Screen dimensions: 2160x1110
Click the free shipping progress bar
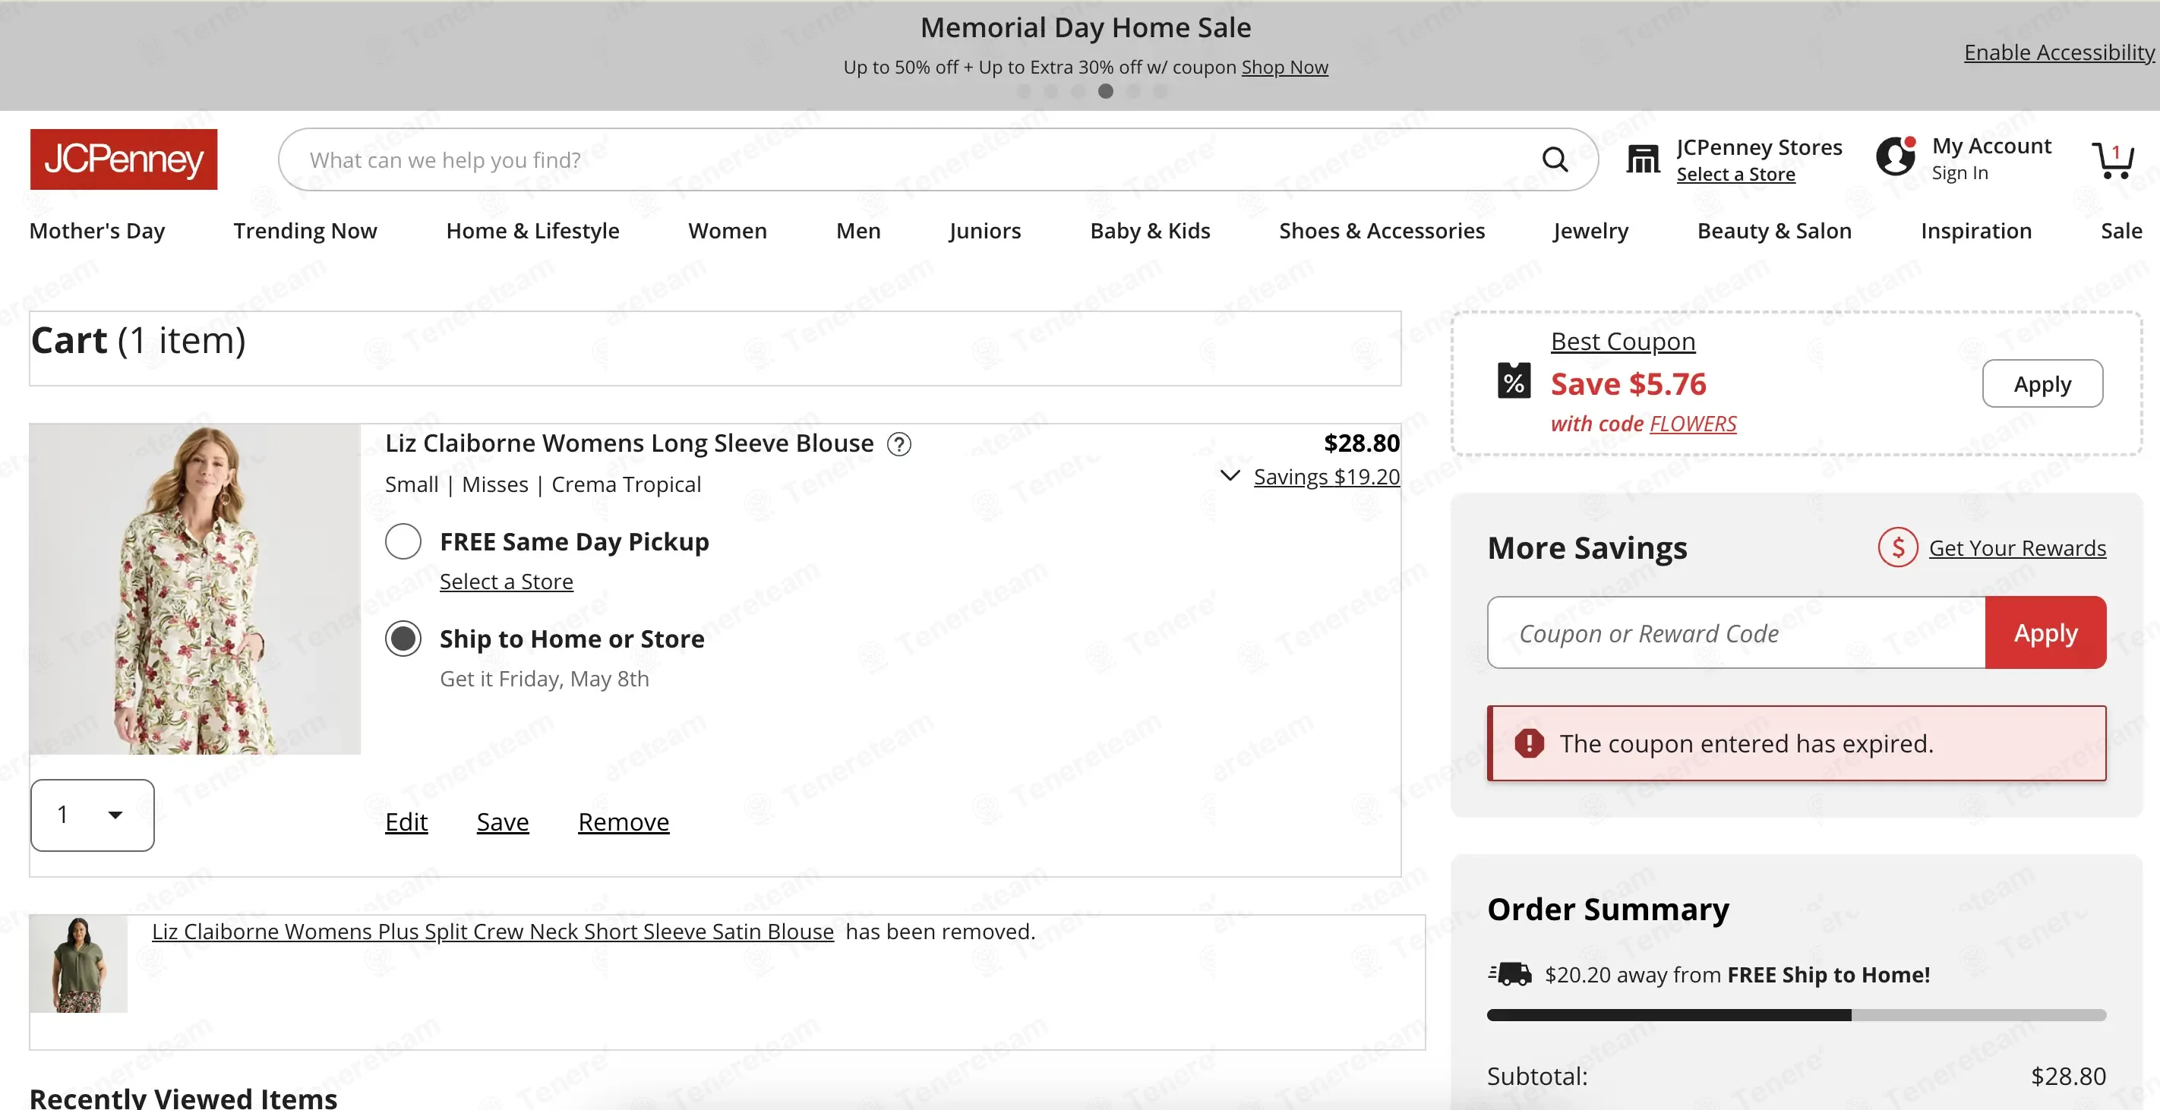(1796, 1014)
